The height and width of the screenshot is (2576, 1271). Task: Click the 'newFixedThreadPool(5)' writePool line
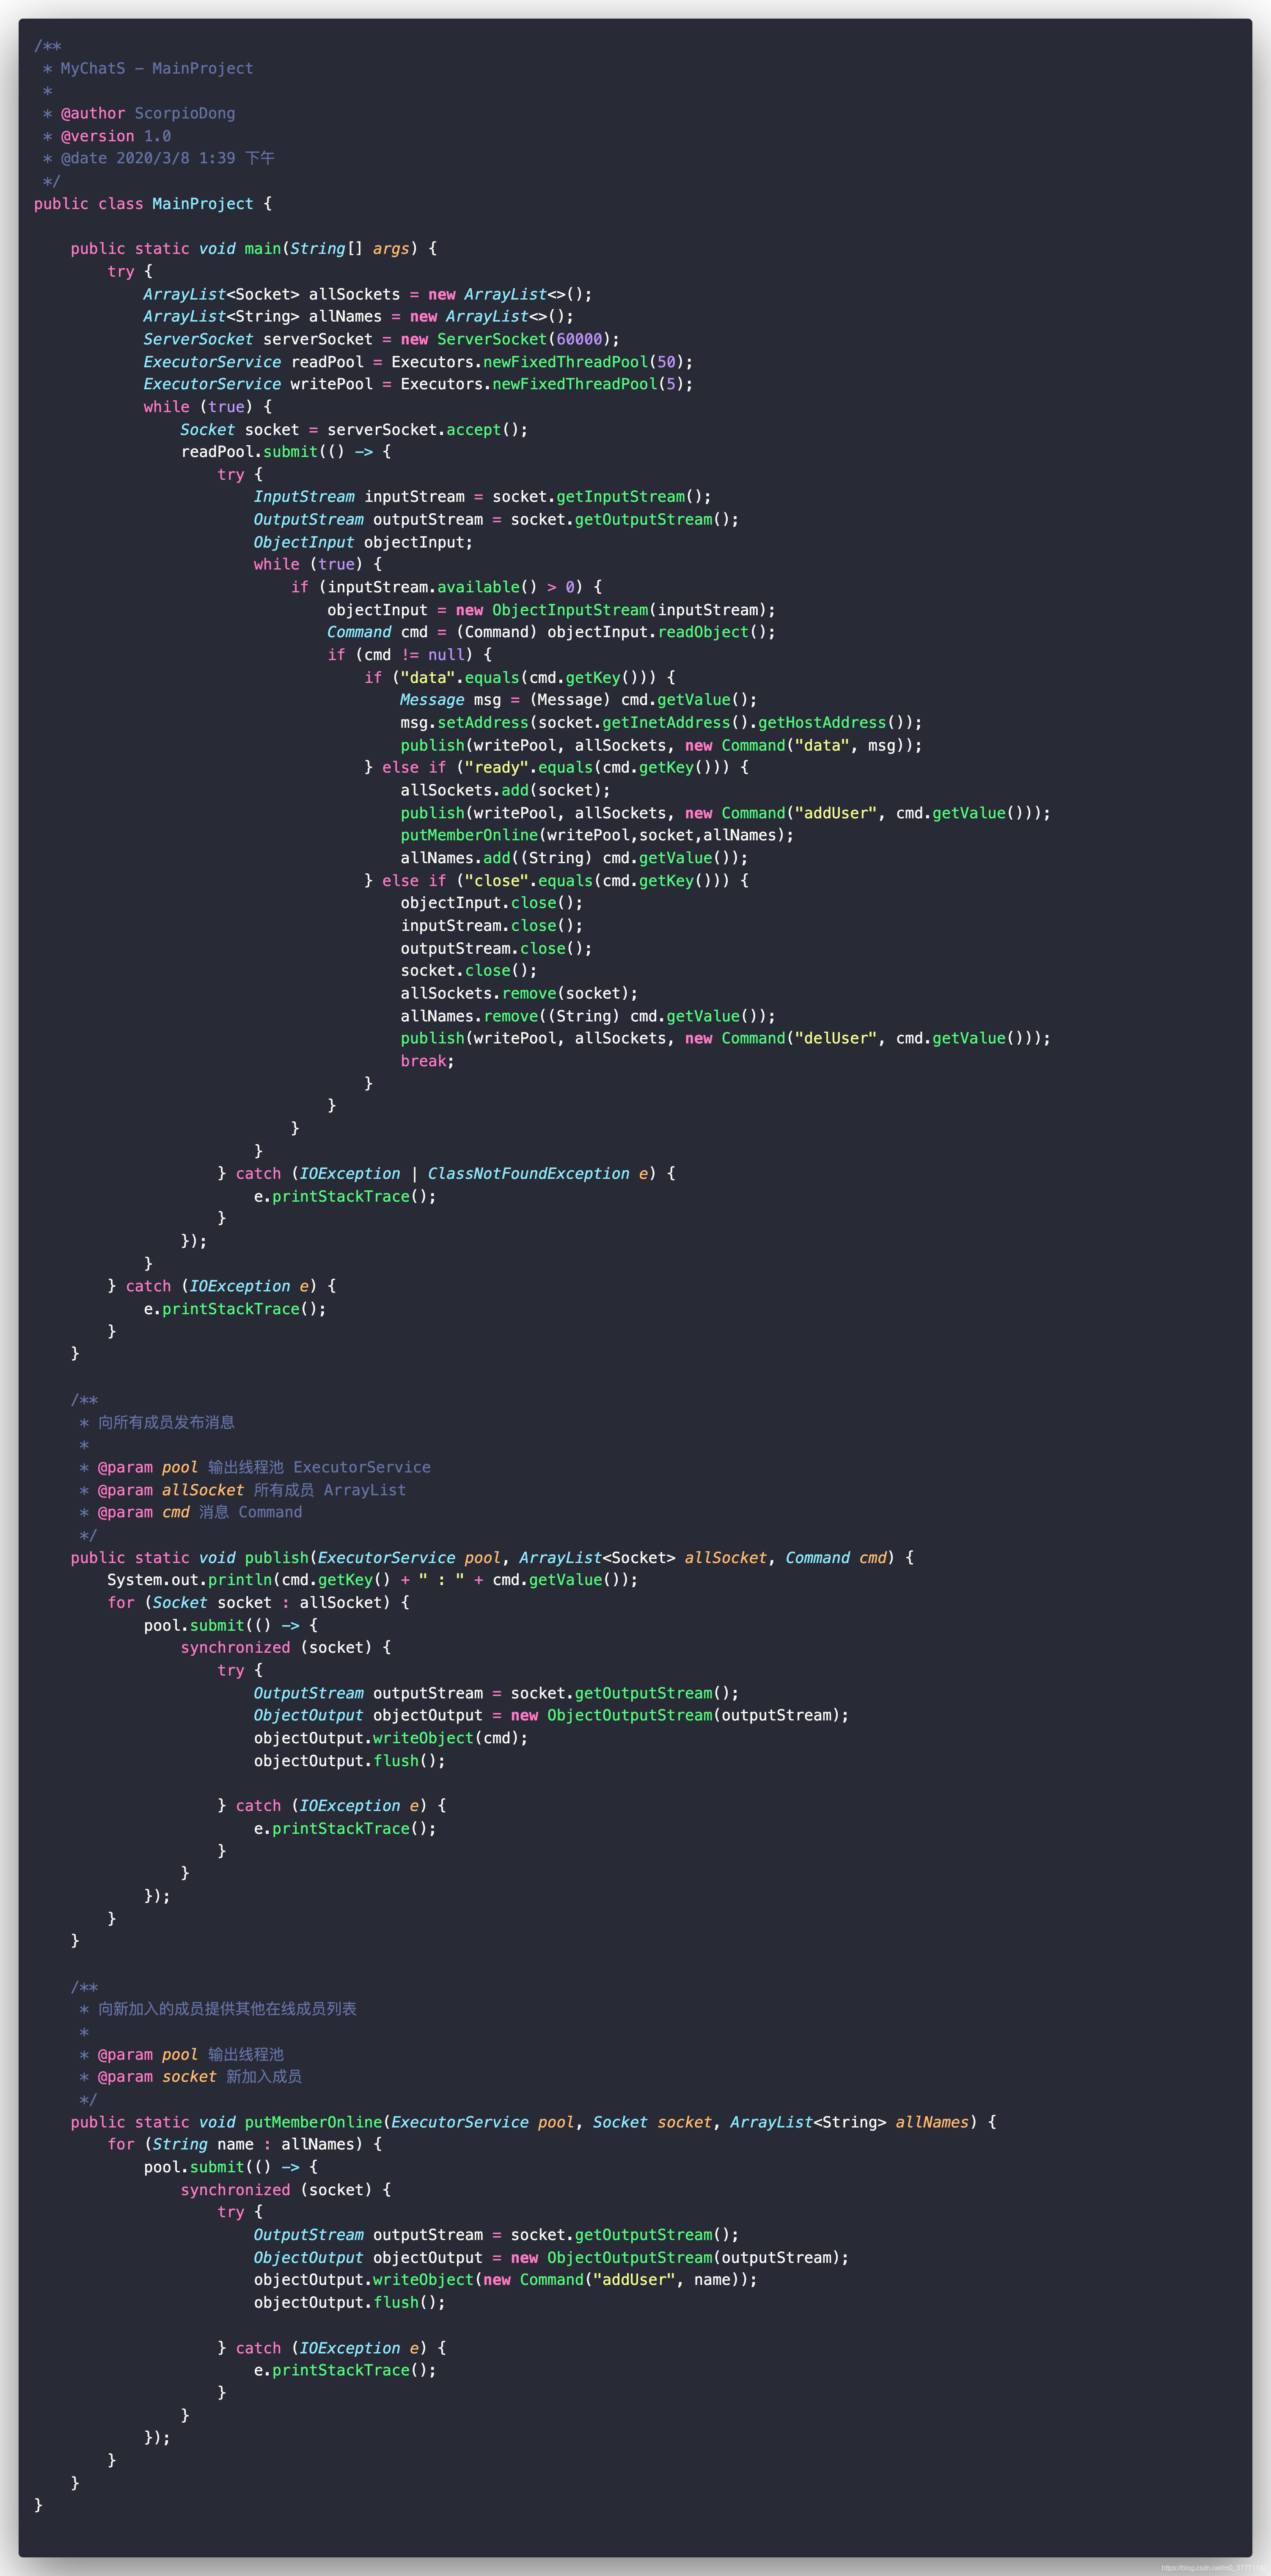coord(418,384)
